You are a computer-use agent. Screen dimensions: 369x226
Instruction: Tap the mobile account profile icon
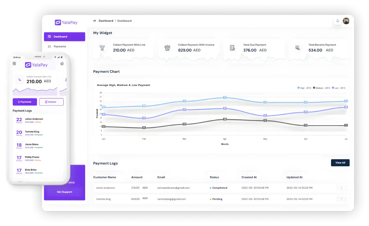[62, 64]
